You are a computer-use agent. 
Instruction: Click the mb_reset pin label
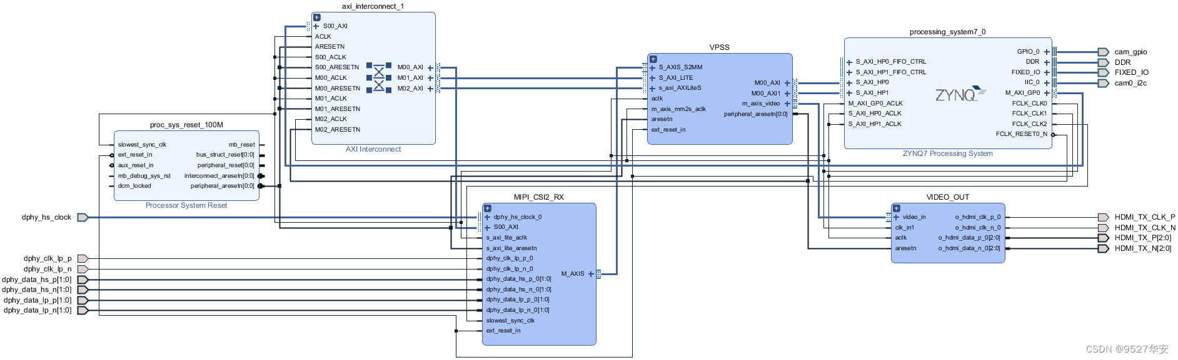tap(241, 145)
